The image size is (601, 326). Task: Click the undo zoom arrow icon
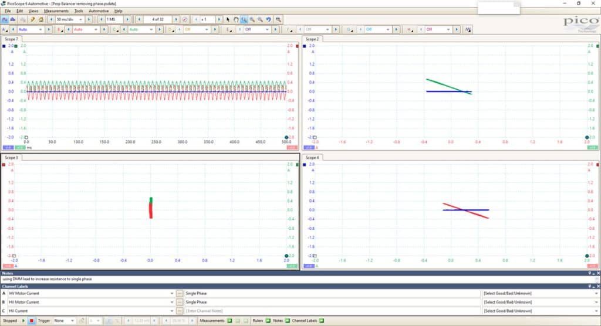pyautogui.click(x=269, y=19)
